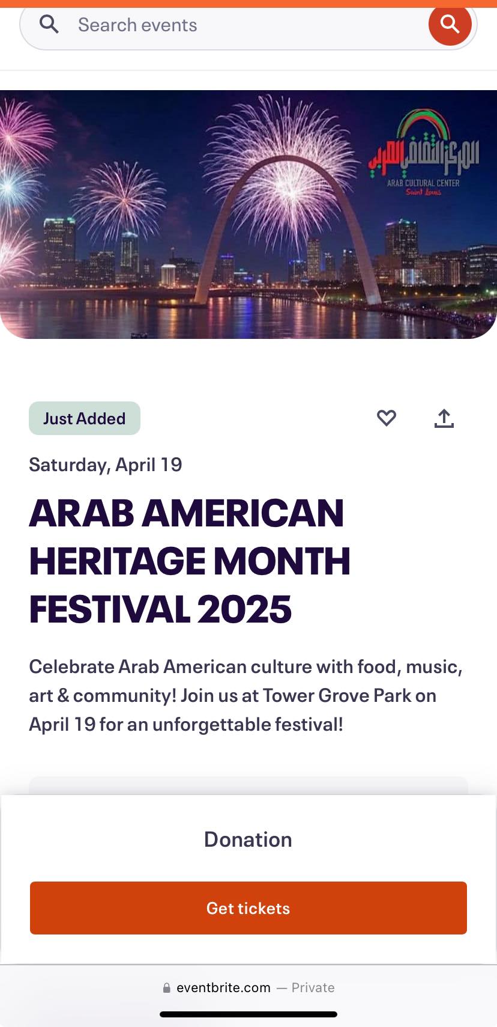Screen dimensions: 497x1027
Task: Tap the eventbrite.com address text
Action: click(x=223, y=988)
